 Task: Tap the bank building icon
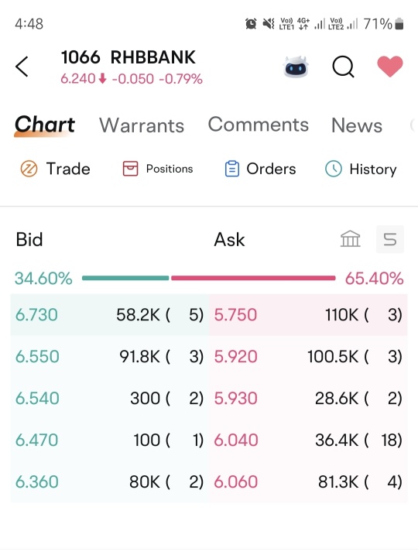[350, 239]
